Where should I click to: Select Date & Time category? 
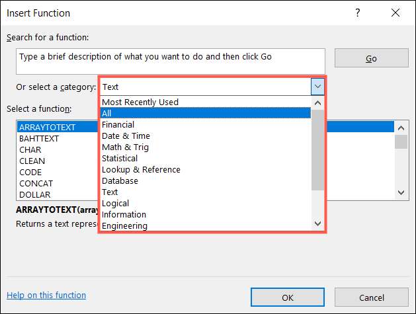(x=126, y=136)
